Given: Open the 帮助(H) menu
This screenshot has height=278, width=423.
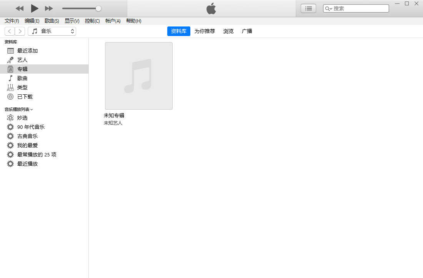Looking at the screenshot, I should [x=133, y=21].
